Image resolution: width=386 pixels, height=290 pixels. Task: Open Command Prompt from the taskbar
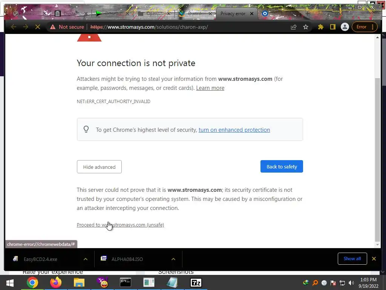click(126, 282)
